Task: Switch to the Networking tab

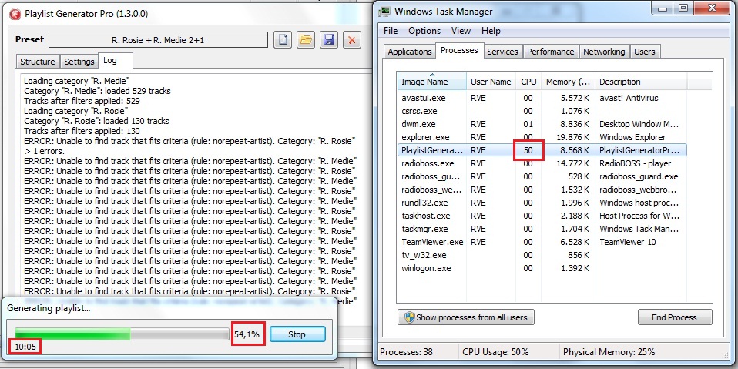Action: click(x=604, y=52)
